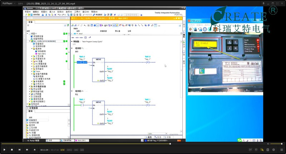Image resolution: width=286 pixels, height=154 pixels.
Task: Select Main [OB1] in project tree
Action: [40, 54]
